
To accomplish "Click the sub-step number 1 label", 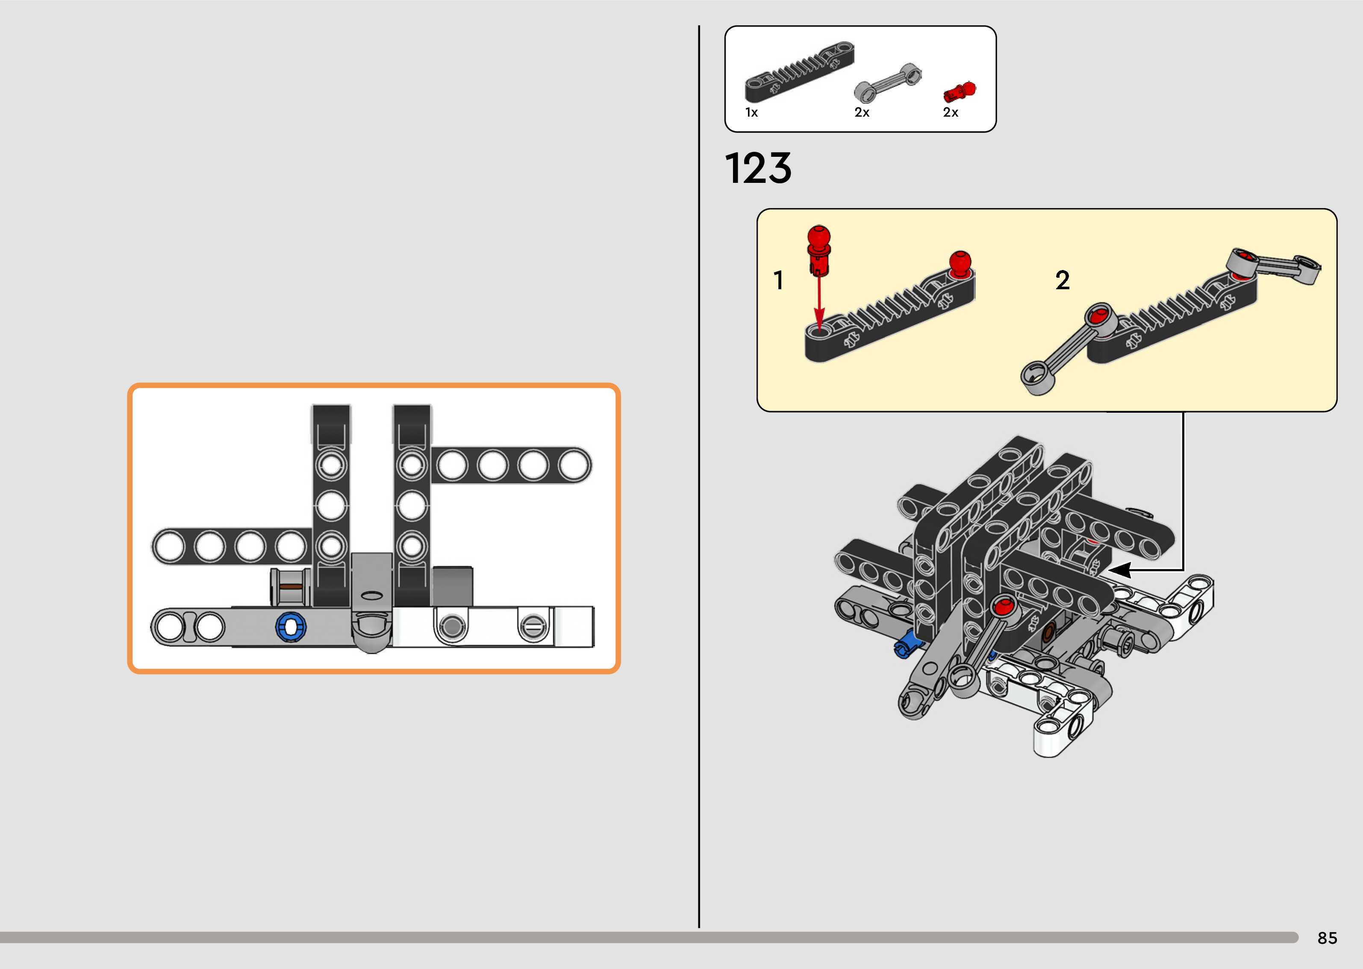I will tap(778, 280).
